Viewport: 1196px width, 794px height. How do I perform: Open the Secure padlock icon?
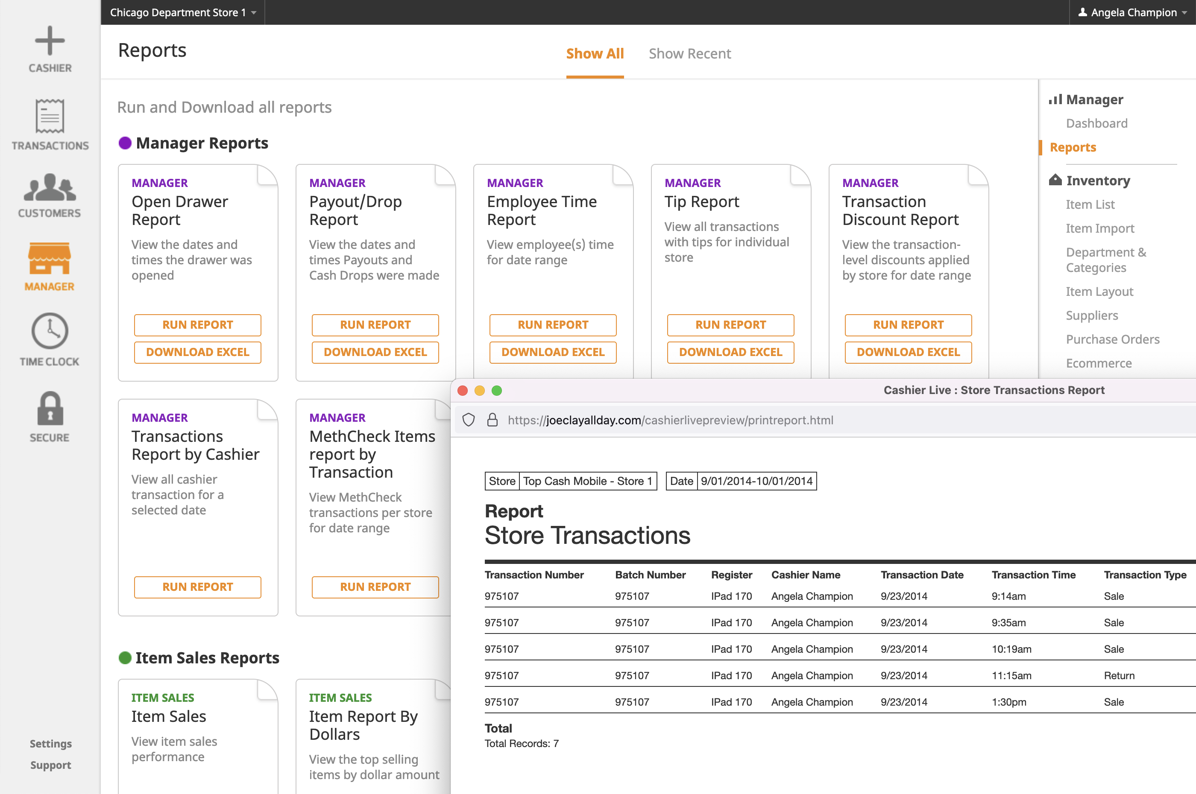coord(50,408)
